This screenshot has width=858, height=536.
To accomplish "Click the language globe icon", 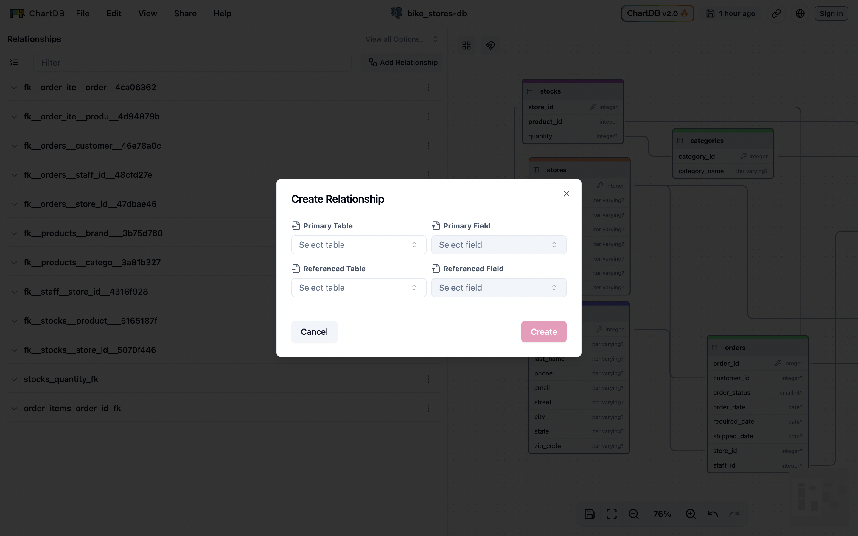I will pyautogui.click(x=800, y=13).
